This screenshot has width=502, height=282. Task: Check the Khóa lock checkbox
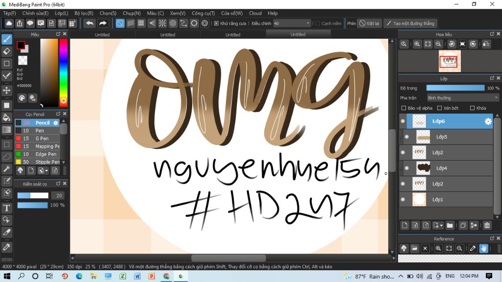pyautogui.click(x=472, y=108)
